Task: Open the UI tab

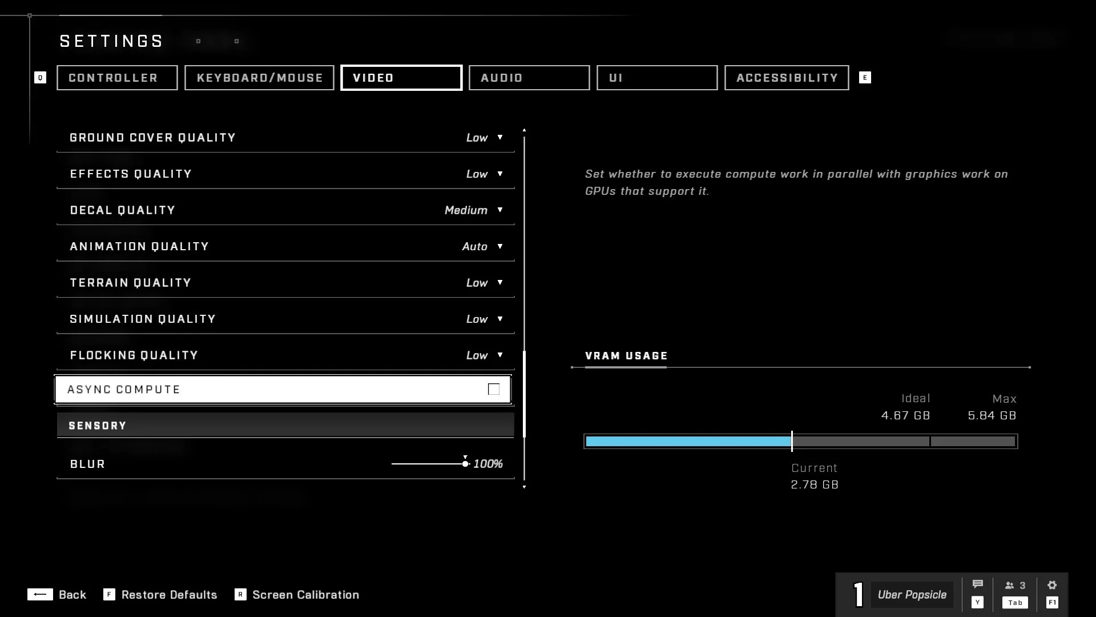Action: coord(657,78)
